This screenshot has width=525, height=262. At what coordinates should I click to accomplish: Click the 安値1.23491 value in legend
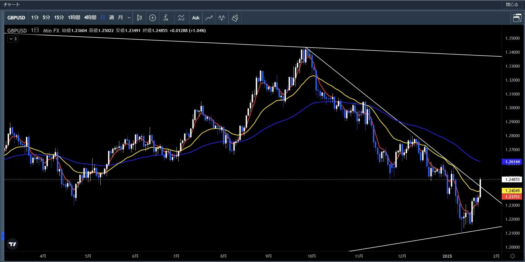pyautogui.click(x=128, y=31)
